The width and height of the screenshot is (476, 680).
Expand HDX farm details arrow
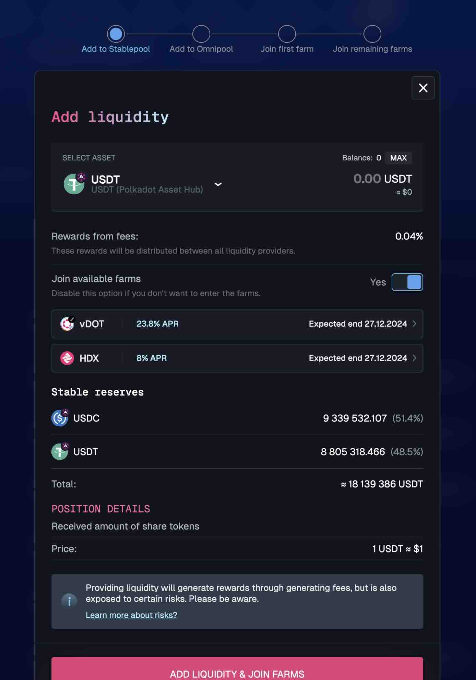(414, 358)
